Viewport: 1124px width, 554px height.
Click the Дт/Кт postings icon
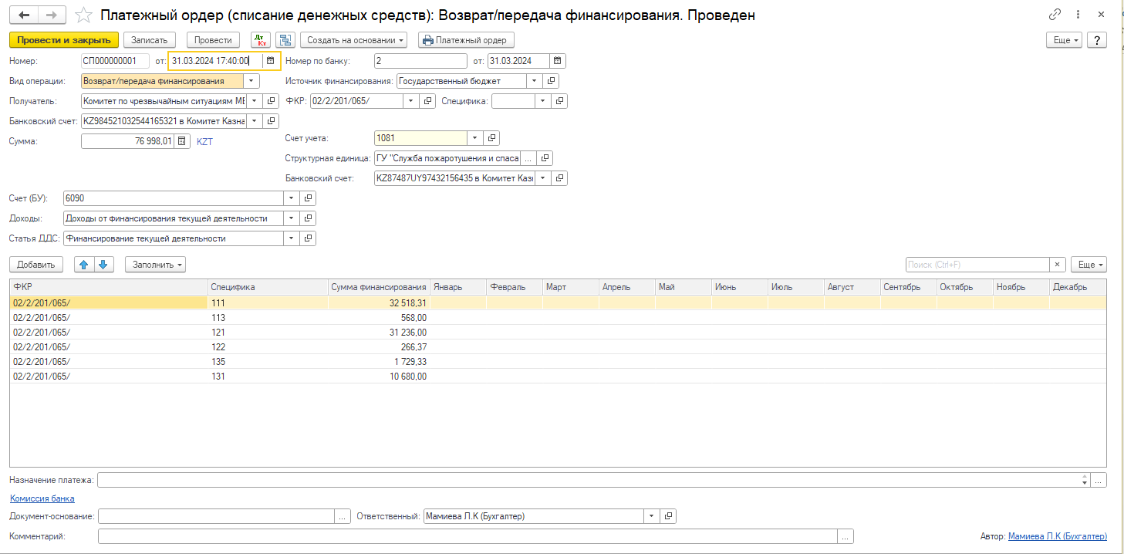[x=261, y=40]
